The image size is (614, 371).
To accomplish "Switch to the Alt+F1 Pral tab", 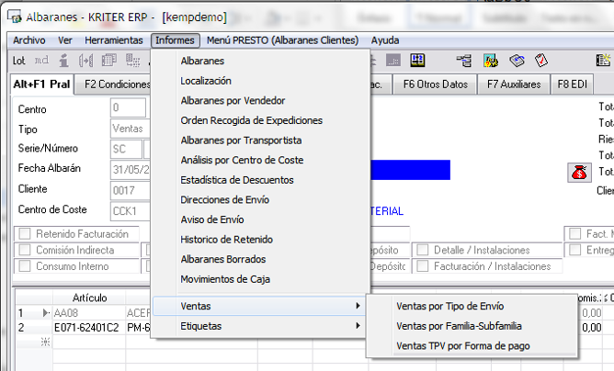I will coord(42,84).
